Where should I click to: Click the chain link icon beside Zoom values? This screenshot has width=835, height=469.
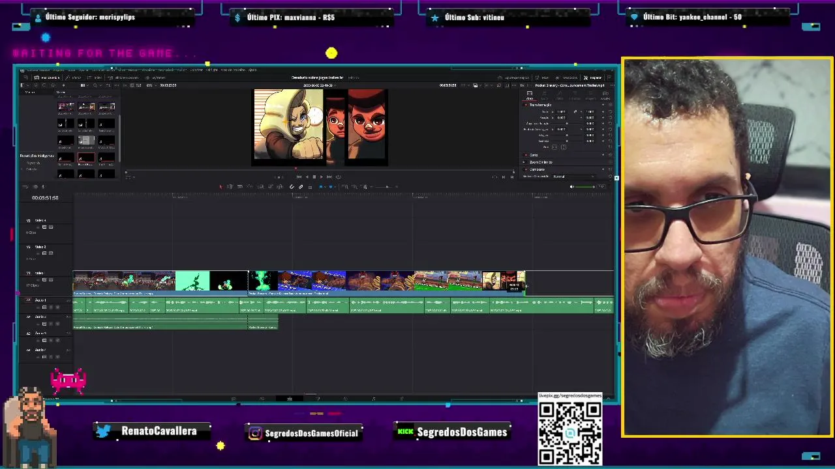point(575,111)
